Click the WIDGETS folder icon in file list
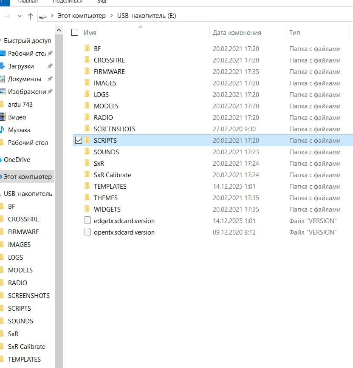 [x=87, y=209]
